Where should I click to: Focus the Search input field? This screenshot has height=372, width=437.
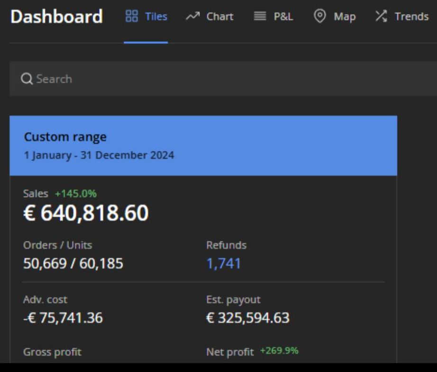pos(223,79)
